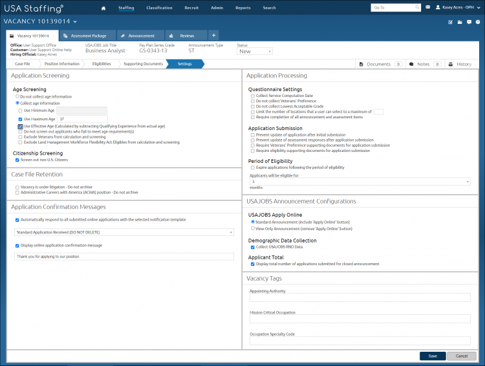Check Expire applications following period of eligibility
The width and height of the screenshot is (485, 366).
[253, 167]
